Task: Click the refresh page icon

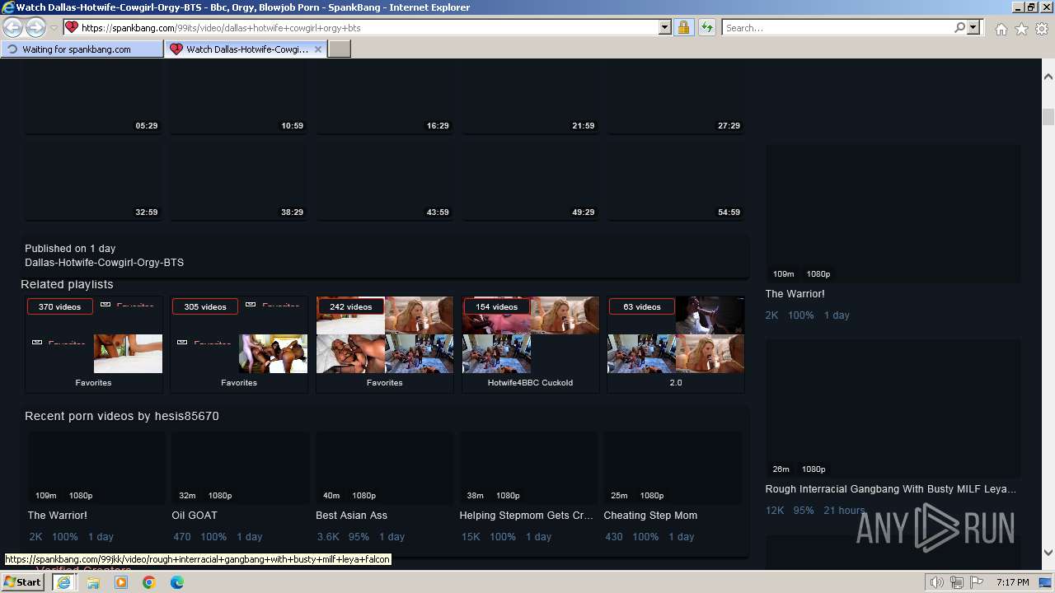Action: point(706,27)
